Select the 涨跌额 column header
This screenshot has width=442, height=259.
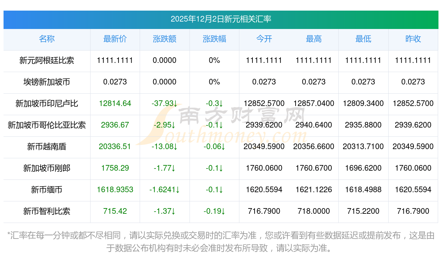165,39
